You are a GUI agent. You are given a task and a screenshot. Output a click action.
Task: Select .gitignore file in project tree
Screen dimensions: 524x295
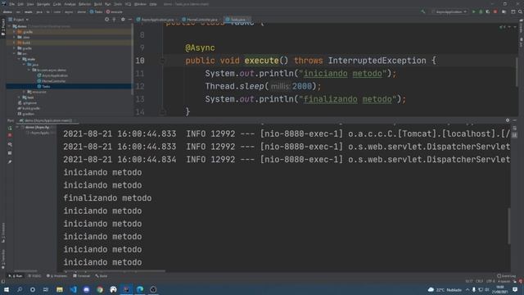(27, 103)
